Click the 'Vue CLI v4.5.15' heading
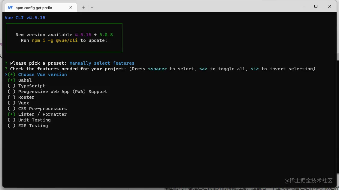 [25, 18]
